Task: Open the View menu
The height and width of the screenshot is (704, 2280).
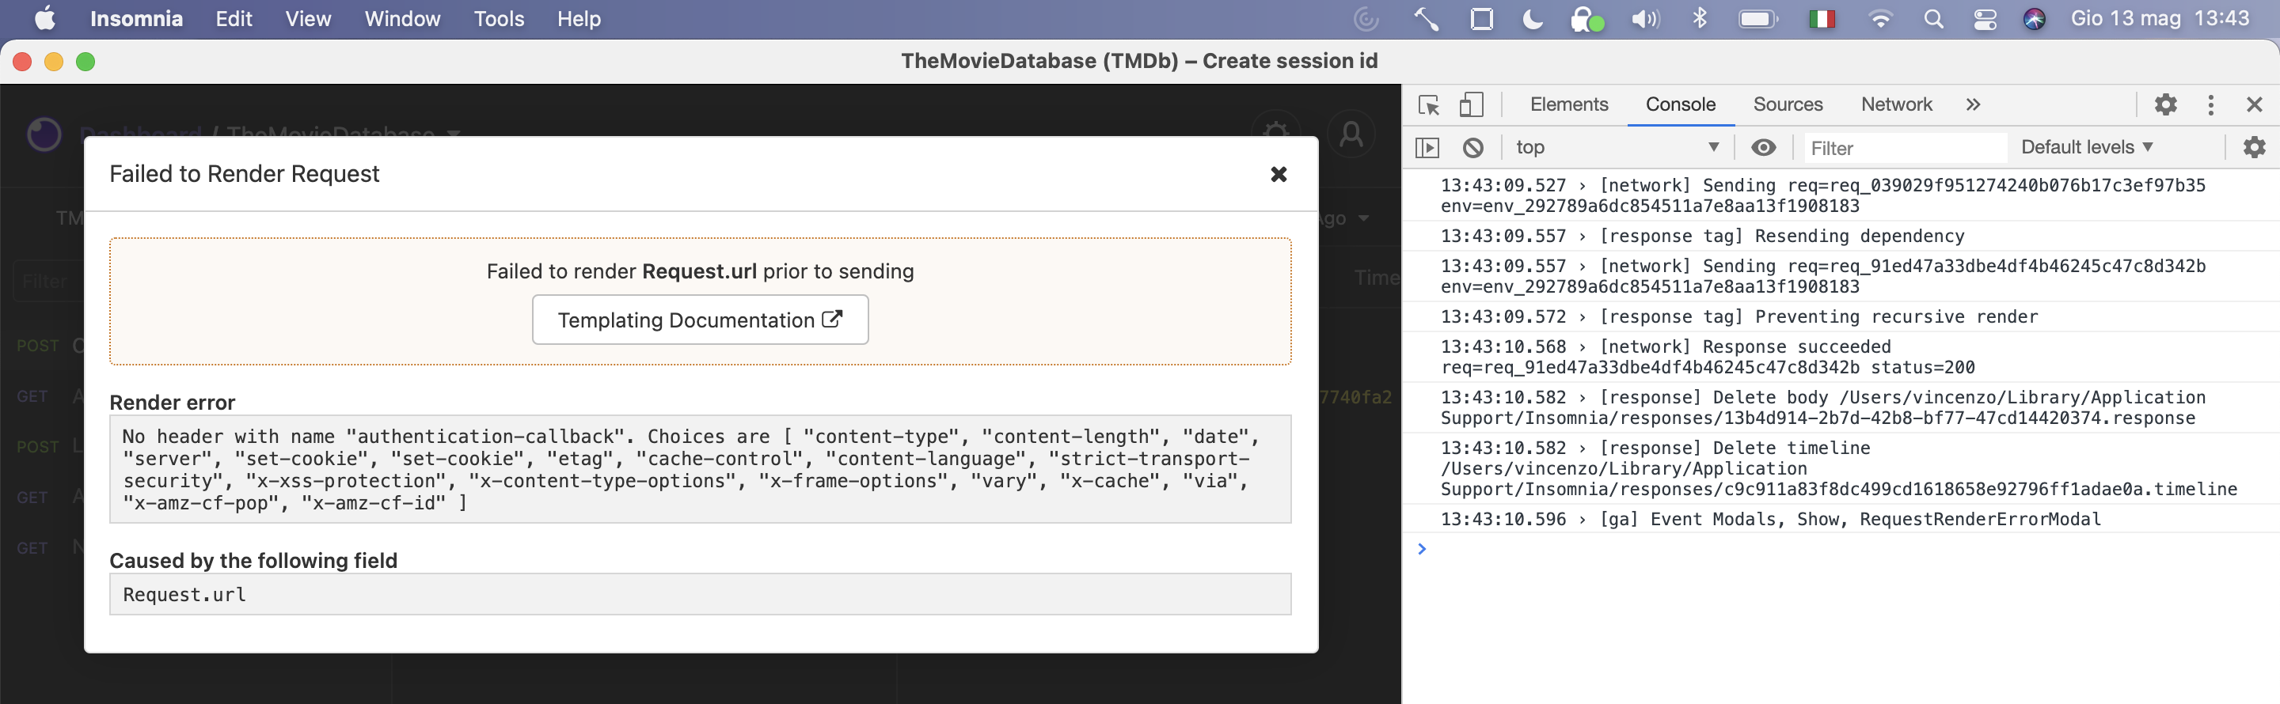Action: [308, 18]
